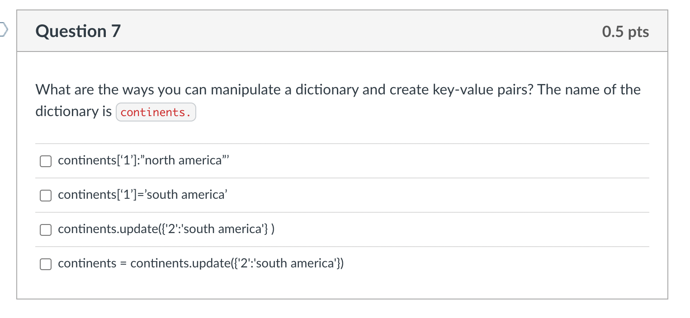This screenshot has height=318, width=690.
Task: Click blank area below the answer choices
Action: coord(342,289)
